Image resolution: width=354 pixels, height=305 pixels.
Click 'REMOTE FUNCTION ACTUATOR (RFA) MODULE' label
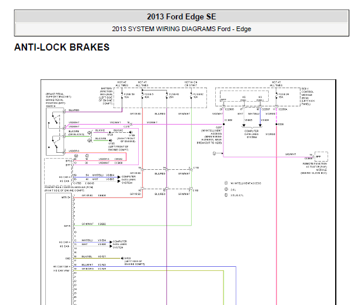[x=315, y=167]
